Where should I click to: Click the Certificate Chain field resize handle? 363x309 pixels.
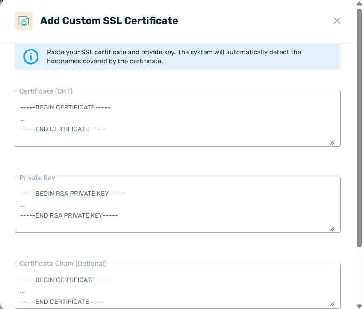pos(332,304)
